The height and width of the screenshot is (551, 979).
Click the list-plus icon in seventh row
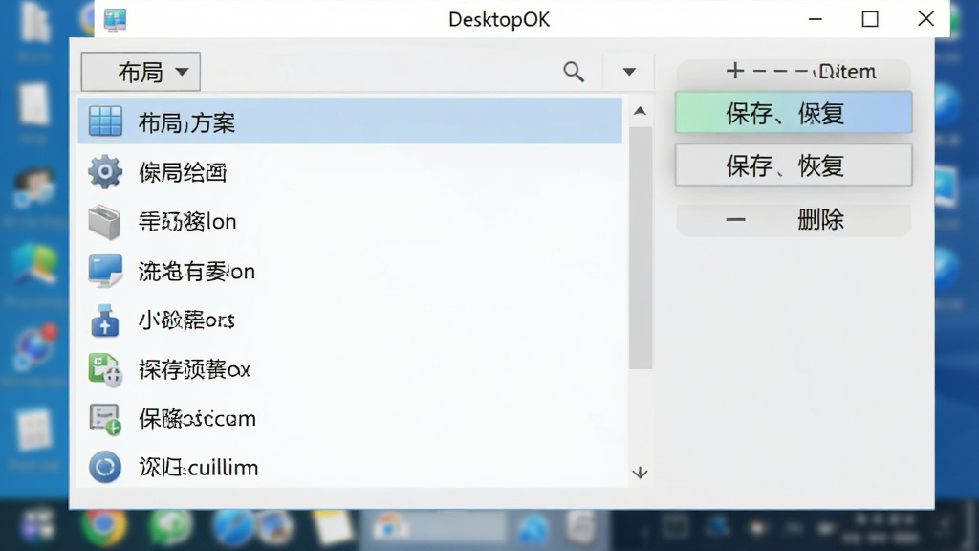click(105, 419)
